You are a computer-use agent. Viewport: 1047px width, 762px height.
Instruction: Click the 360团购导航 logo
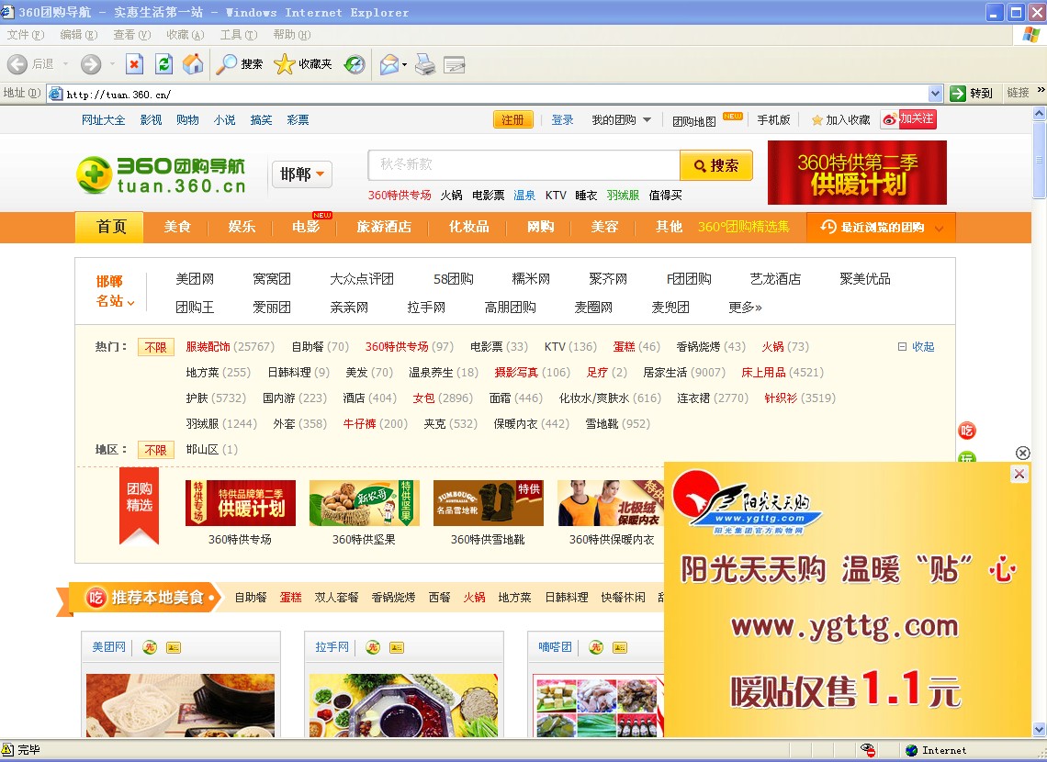coord(161,174)
